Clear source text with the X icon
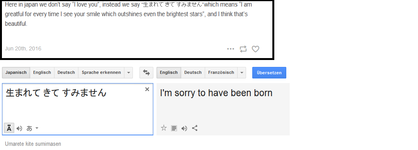 [x=147, y=90]
